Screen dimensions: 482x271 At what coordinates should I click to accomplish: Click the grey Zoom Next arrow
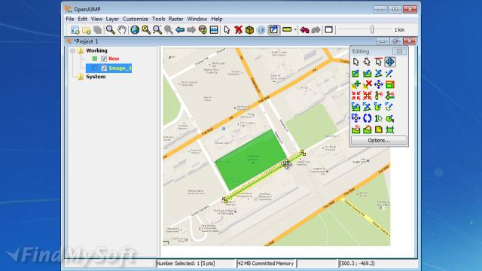click(x=191, y=30)
